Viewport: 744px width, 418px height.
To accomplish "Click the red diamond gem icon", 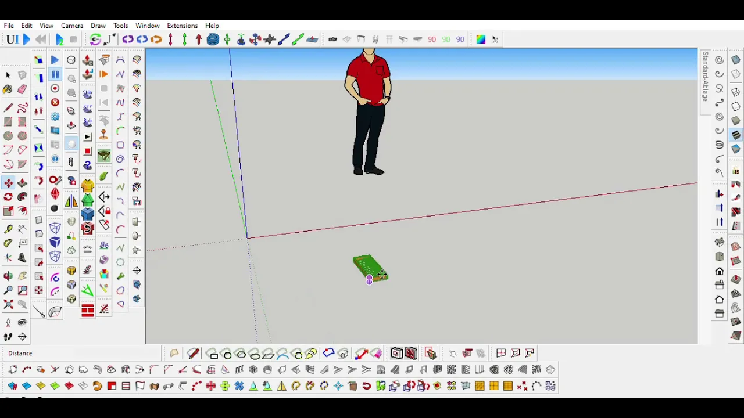I will point(55,194).
